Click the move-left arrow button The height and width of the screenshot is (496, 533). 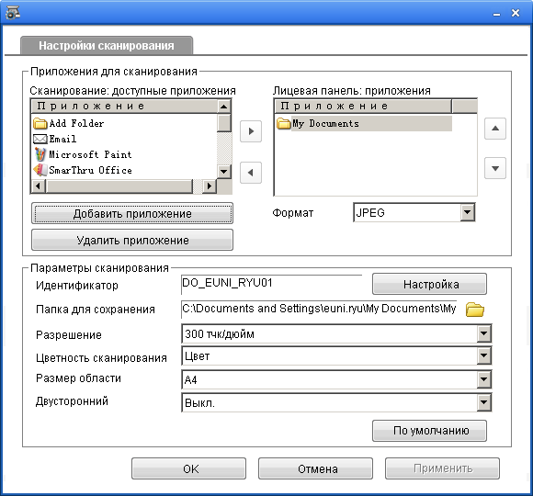tap(251, 173)
